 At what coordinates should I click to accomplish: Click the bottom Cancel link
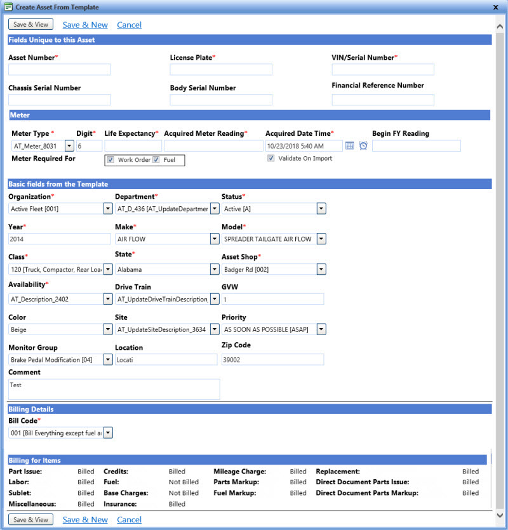coord(129,520)
